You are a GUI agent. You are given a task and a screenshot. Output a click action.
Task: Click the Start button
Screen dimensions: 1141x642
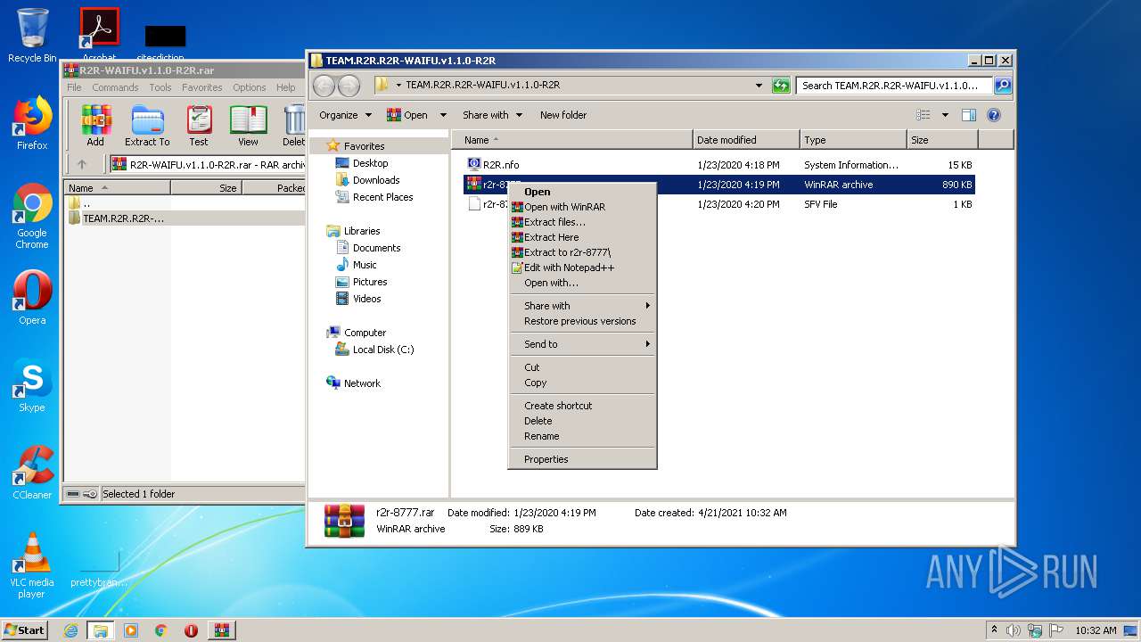(x=25, y=630)
